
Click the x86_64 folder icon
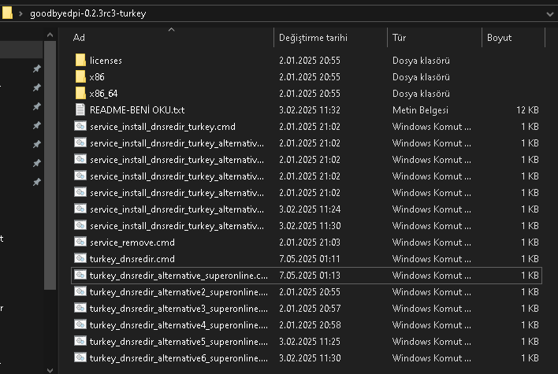[80, 94]
